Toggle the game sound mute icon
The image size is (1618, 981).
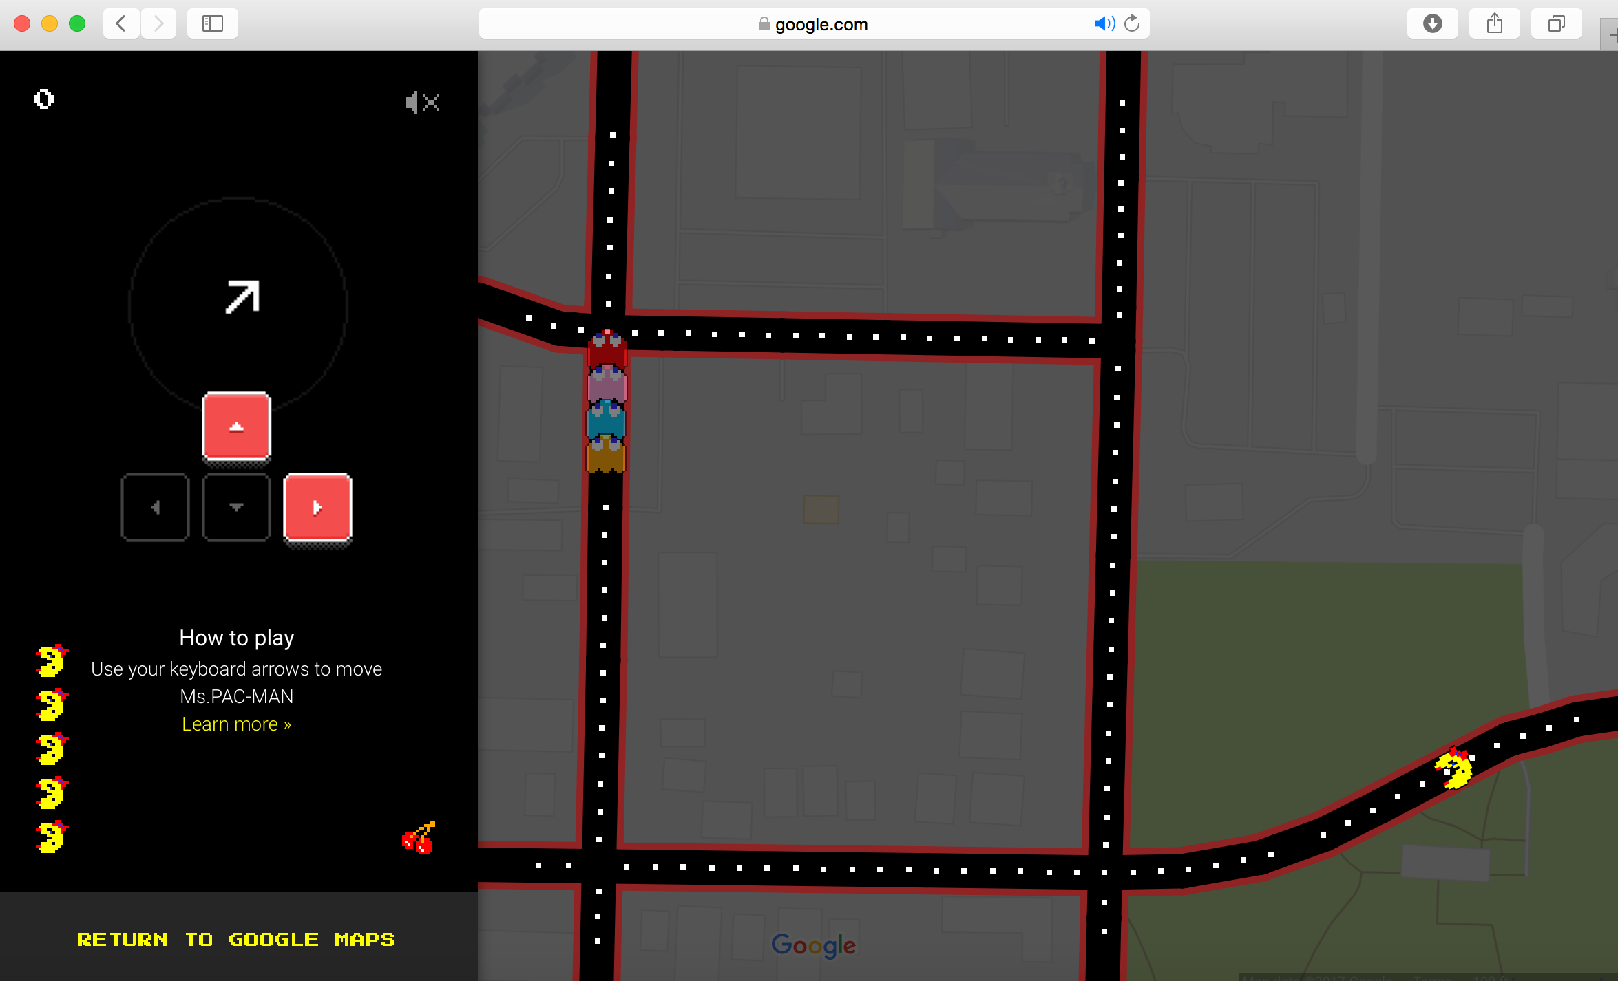422,103
